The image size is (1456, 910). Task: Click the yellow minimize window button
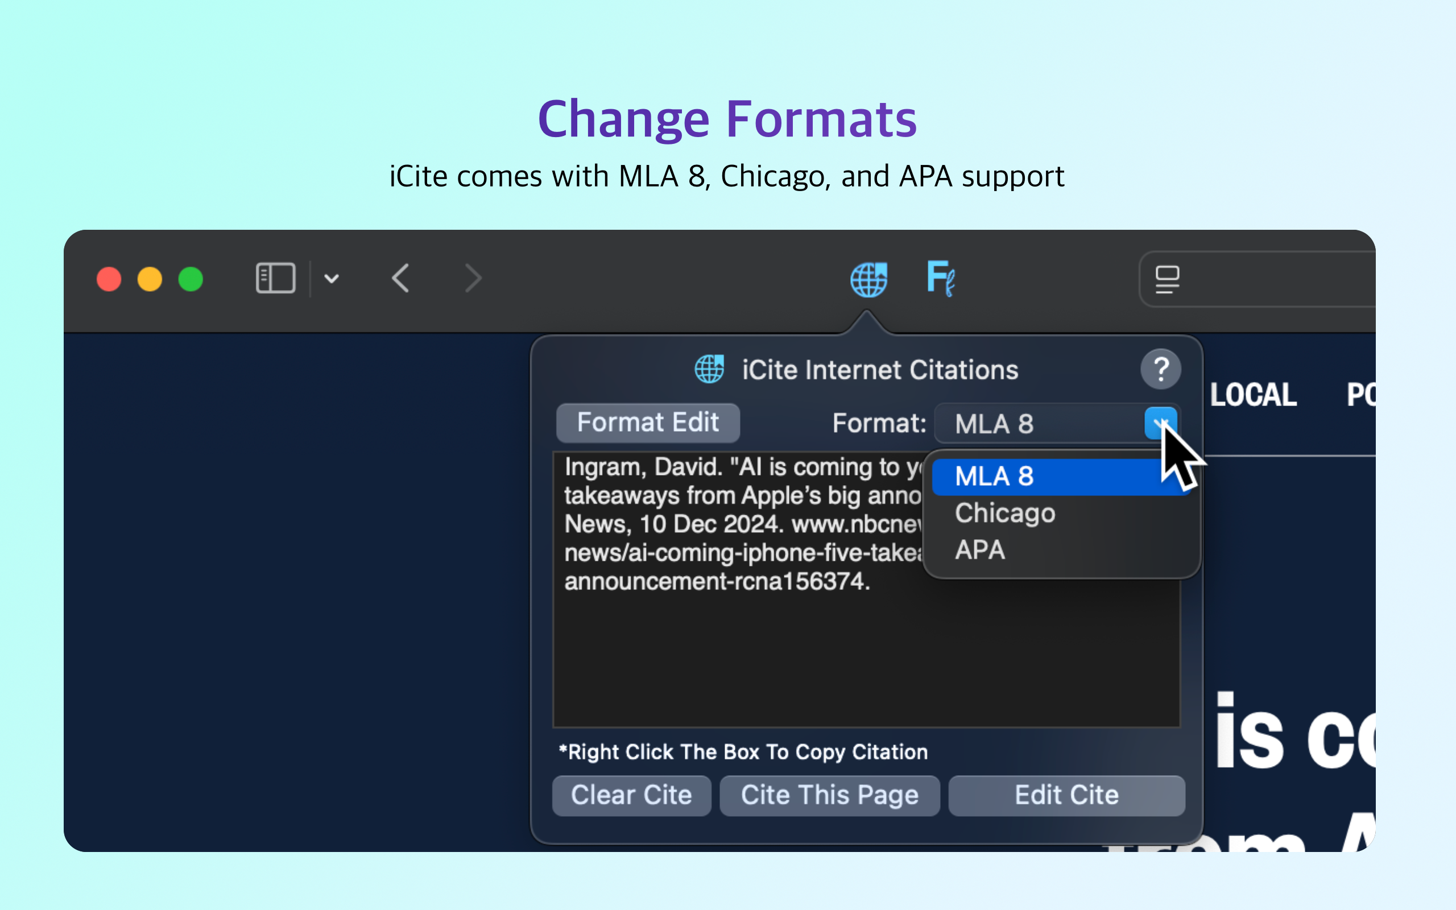coord(150,279)
